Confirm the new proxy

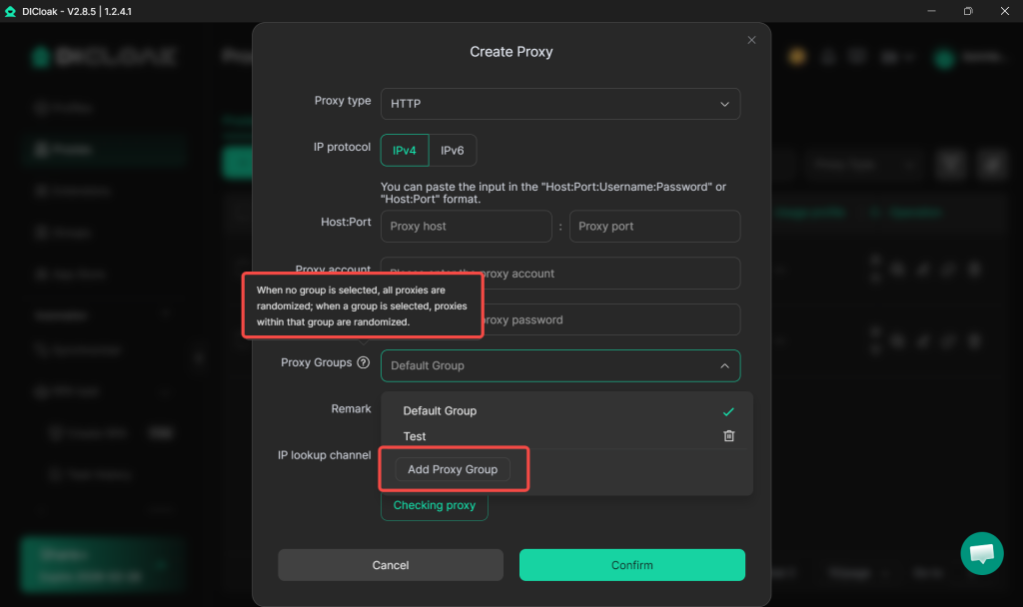[x=632, y=565]
